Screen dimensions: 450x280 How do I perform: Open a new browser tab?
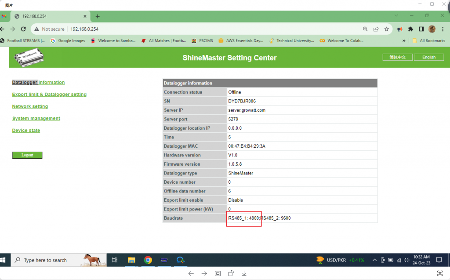98,16
